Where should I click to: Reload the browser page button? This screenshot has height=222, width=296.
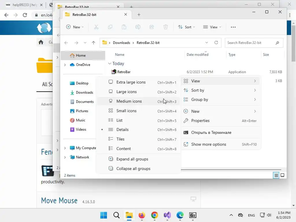pyautogui.click(x=25, y=15)
